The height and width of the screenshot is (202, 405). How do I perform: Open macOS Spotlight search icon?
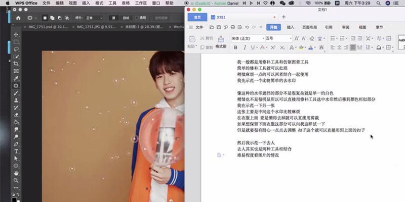point(378,3)
